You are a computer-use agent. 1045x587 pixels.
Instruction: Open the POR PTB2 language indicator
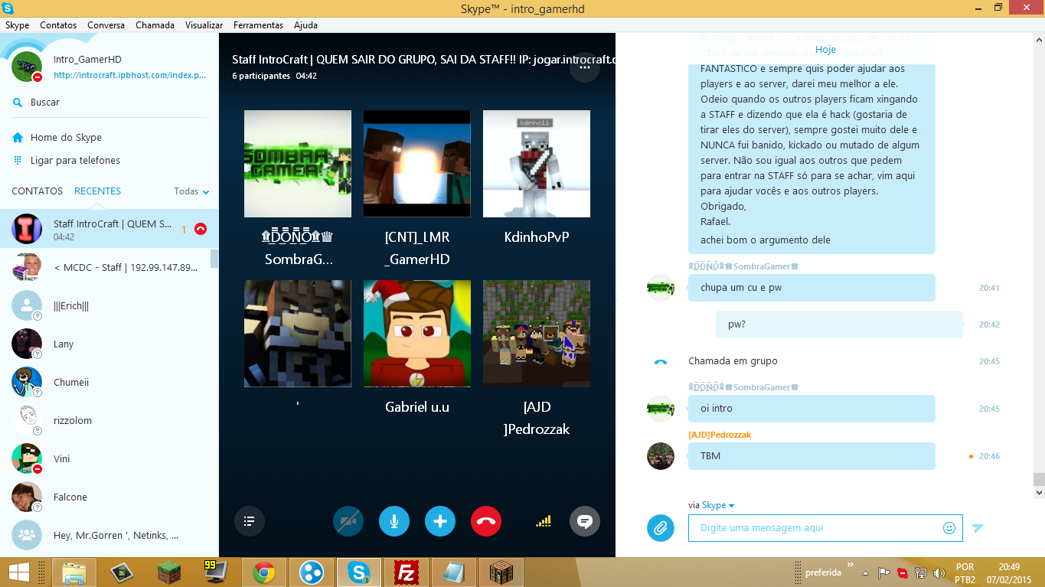tap(965, 572)
